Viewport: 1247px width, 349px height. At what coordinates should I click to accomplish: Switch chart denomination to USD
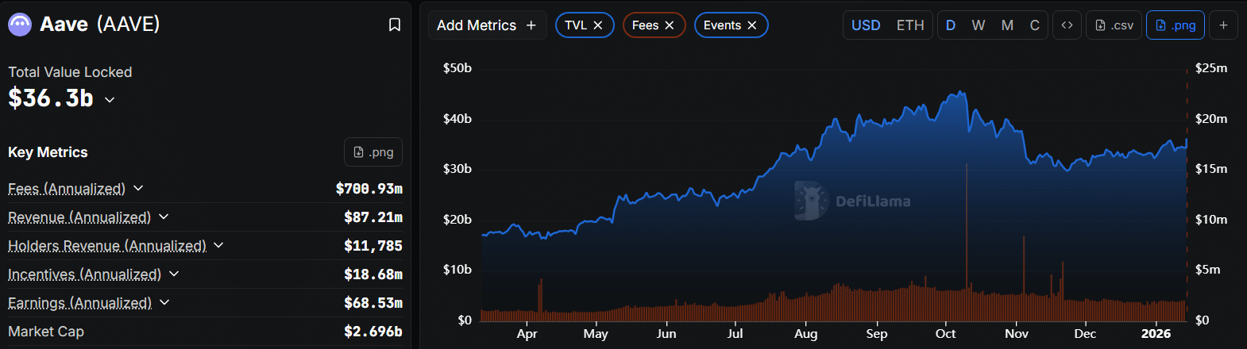tap(866, 25)
